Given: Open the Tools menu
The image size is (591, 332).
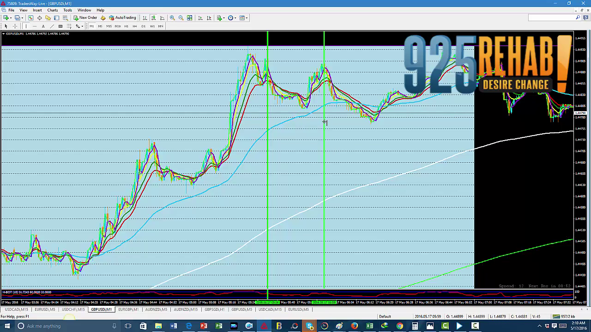Looking at the screenshot, I should [x=67, y=10].
